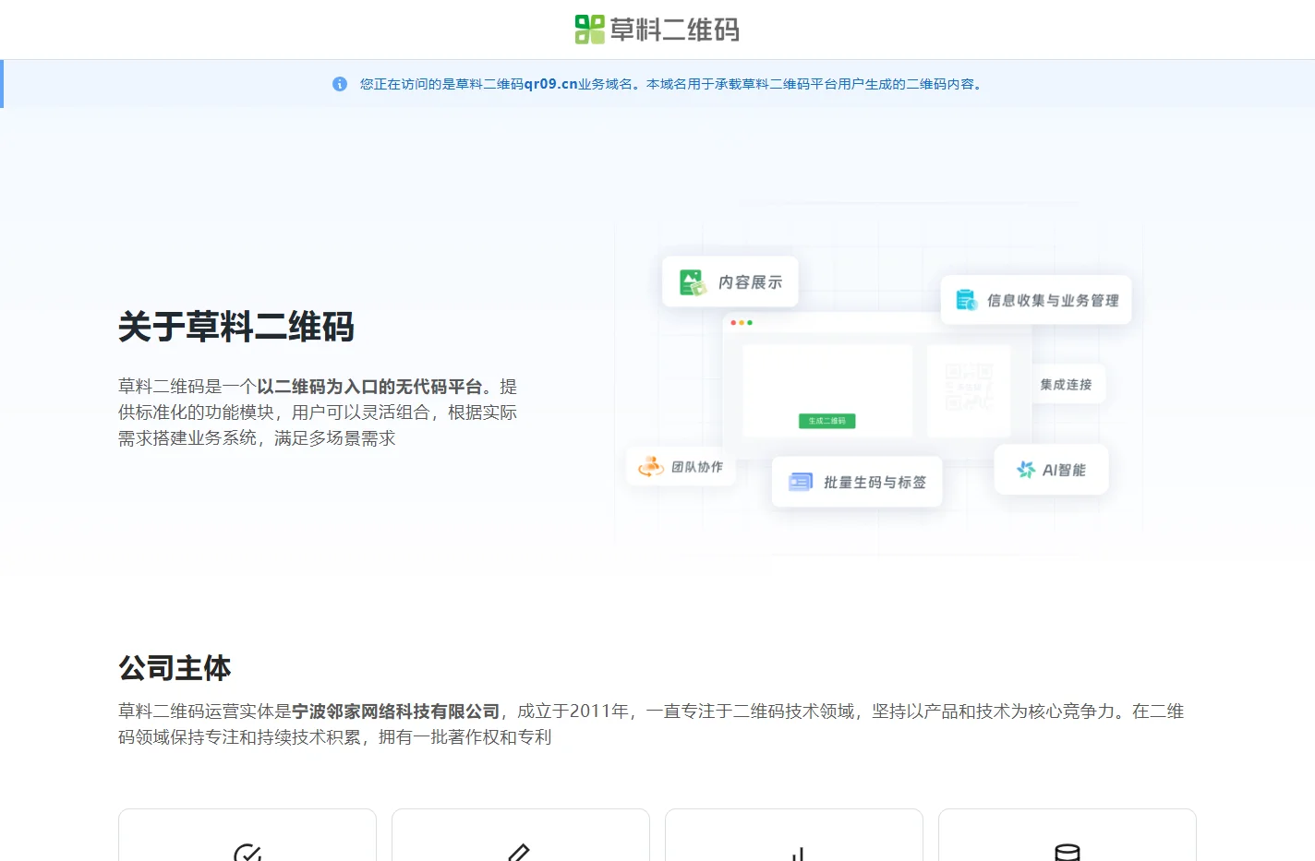Image resolution: width=1315 pixels, height=861 pixels.
Task: Click the 信息收集与业务管理 feature card
Action: [1036, 300]
